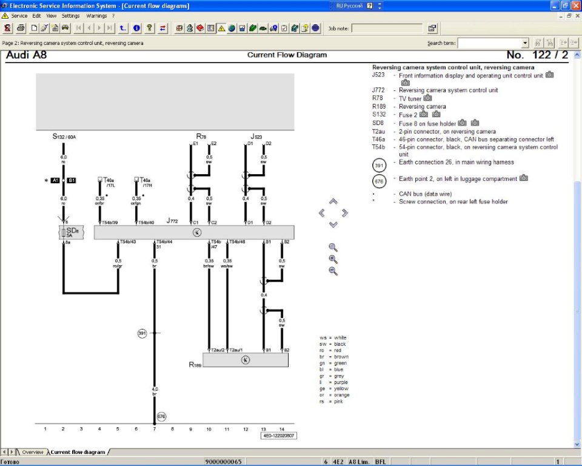The height and width of the screenshot is (466, 582).
Task: Switch to the Overview tab
Action: click(32, 452)
